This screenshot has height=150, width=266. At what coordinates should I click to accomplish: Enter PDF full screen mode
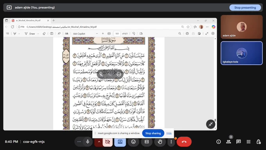tap(207, 34)
